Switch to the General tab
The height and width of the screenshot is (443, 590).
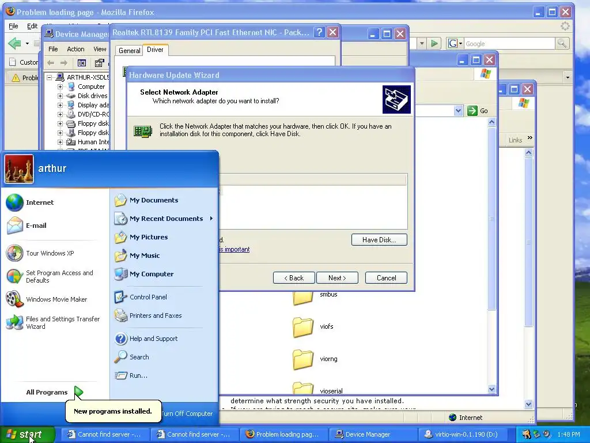[x=129, y=51]
